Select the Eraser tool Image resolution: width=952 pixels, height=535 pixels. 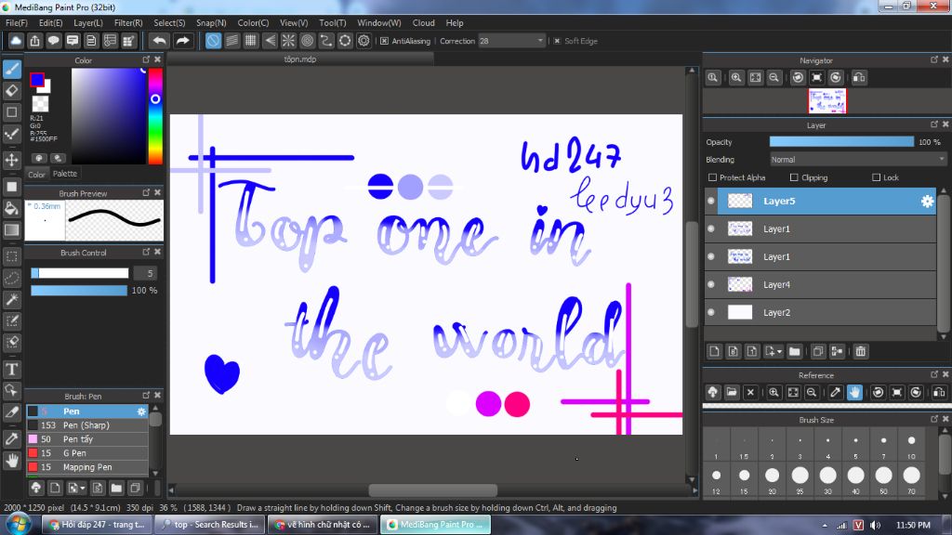11,91
